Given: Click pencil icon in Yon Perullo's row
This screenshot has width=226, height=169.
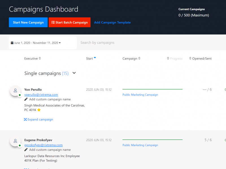Looking at the screenshot, I should click(26, 99).
